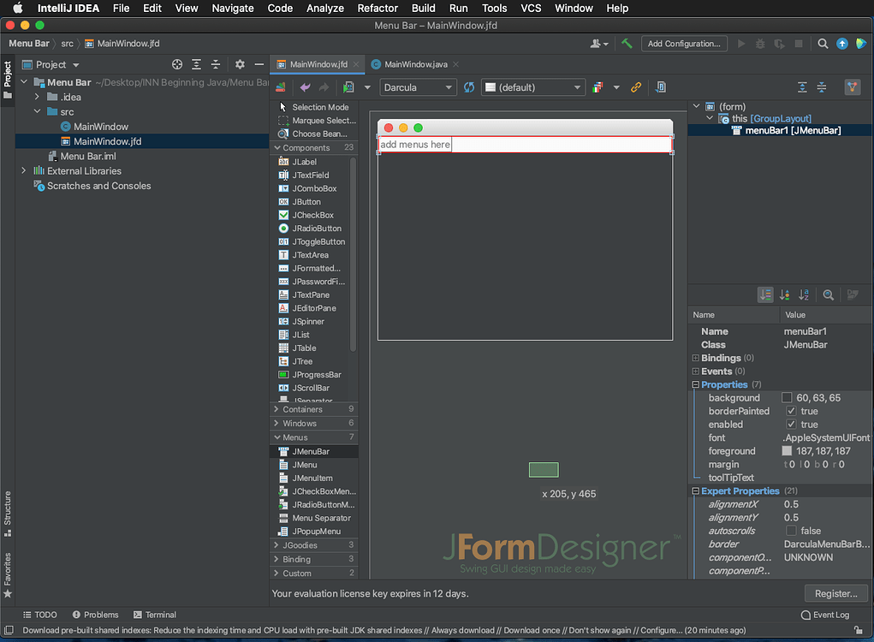Click the locate file target icon in Project panel

tap(177, 65)
